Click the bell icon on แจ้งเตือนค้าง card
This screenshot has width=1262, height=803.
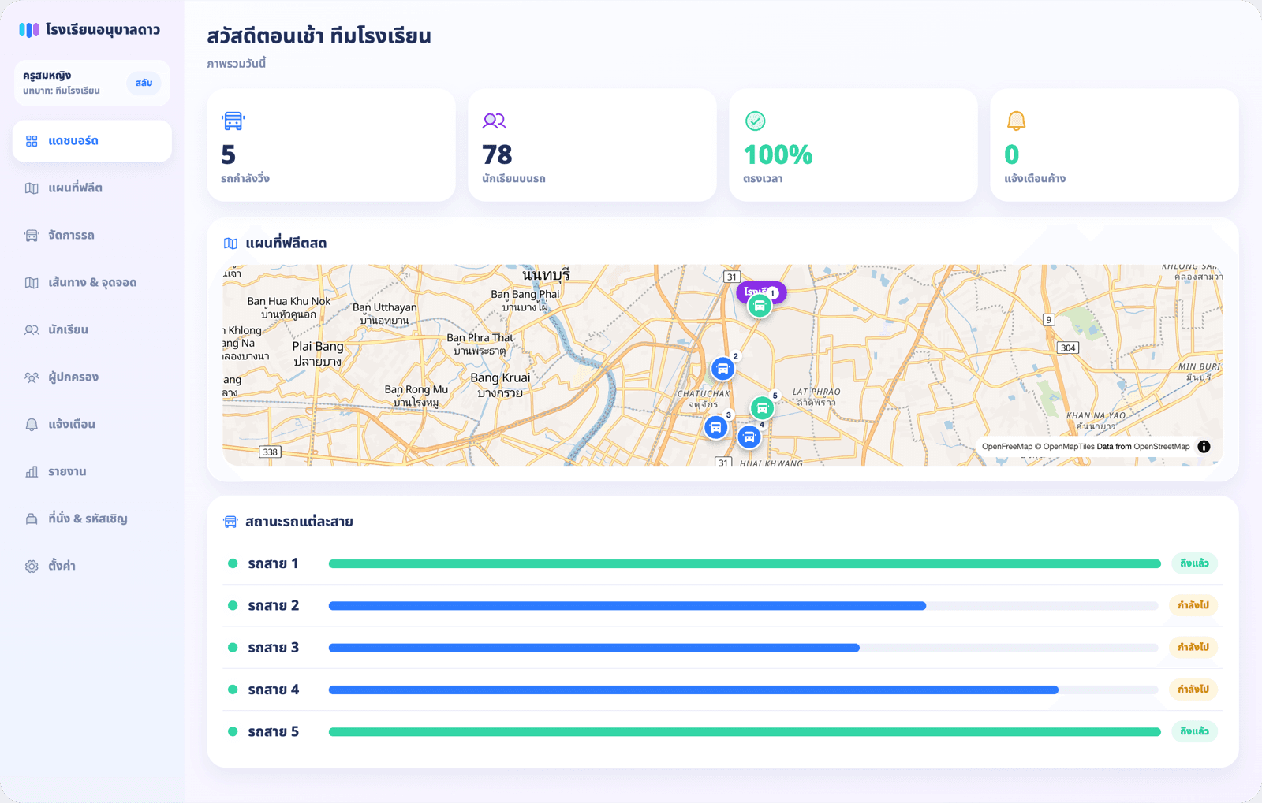tap(1016, 121)
